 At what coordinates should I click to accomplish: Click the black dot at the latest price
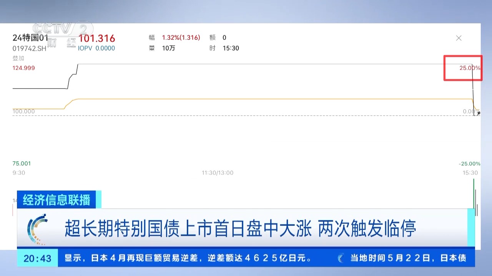coord(479,113)
